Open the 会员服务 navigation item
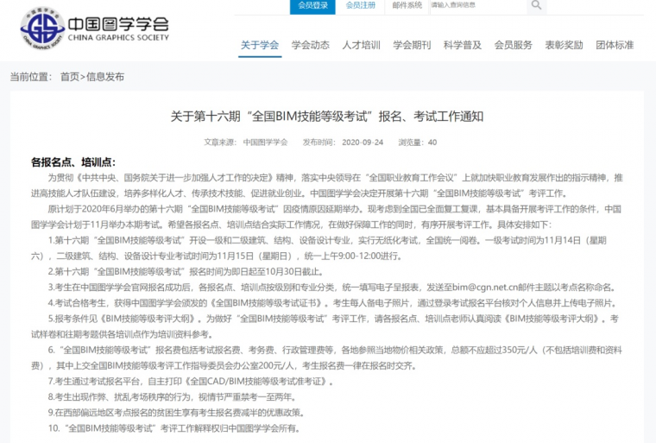 point(513,45)
